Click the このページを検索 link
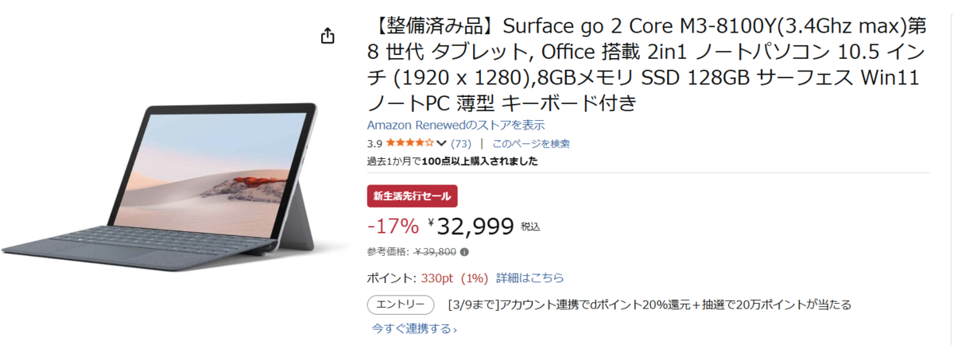The width and height of the screenshot is (954, 345). coord(530,144)
